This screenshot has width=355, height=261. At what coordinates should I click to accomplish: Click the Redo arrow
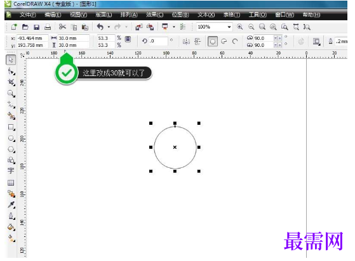(x=117, y=27)
